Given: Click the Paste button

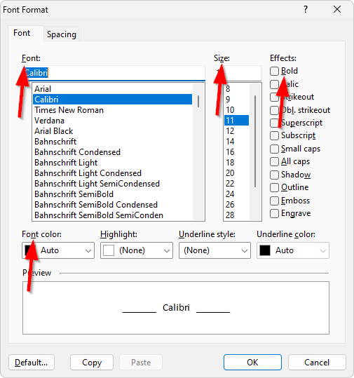Looking at the screenshot, I should (x=141, y=363).
